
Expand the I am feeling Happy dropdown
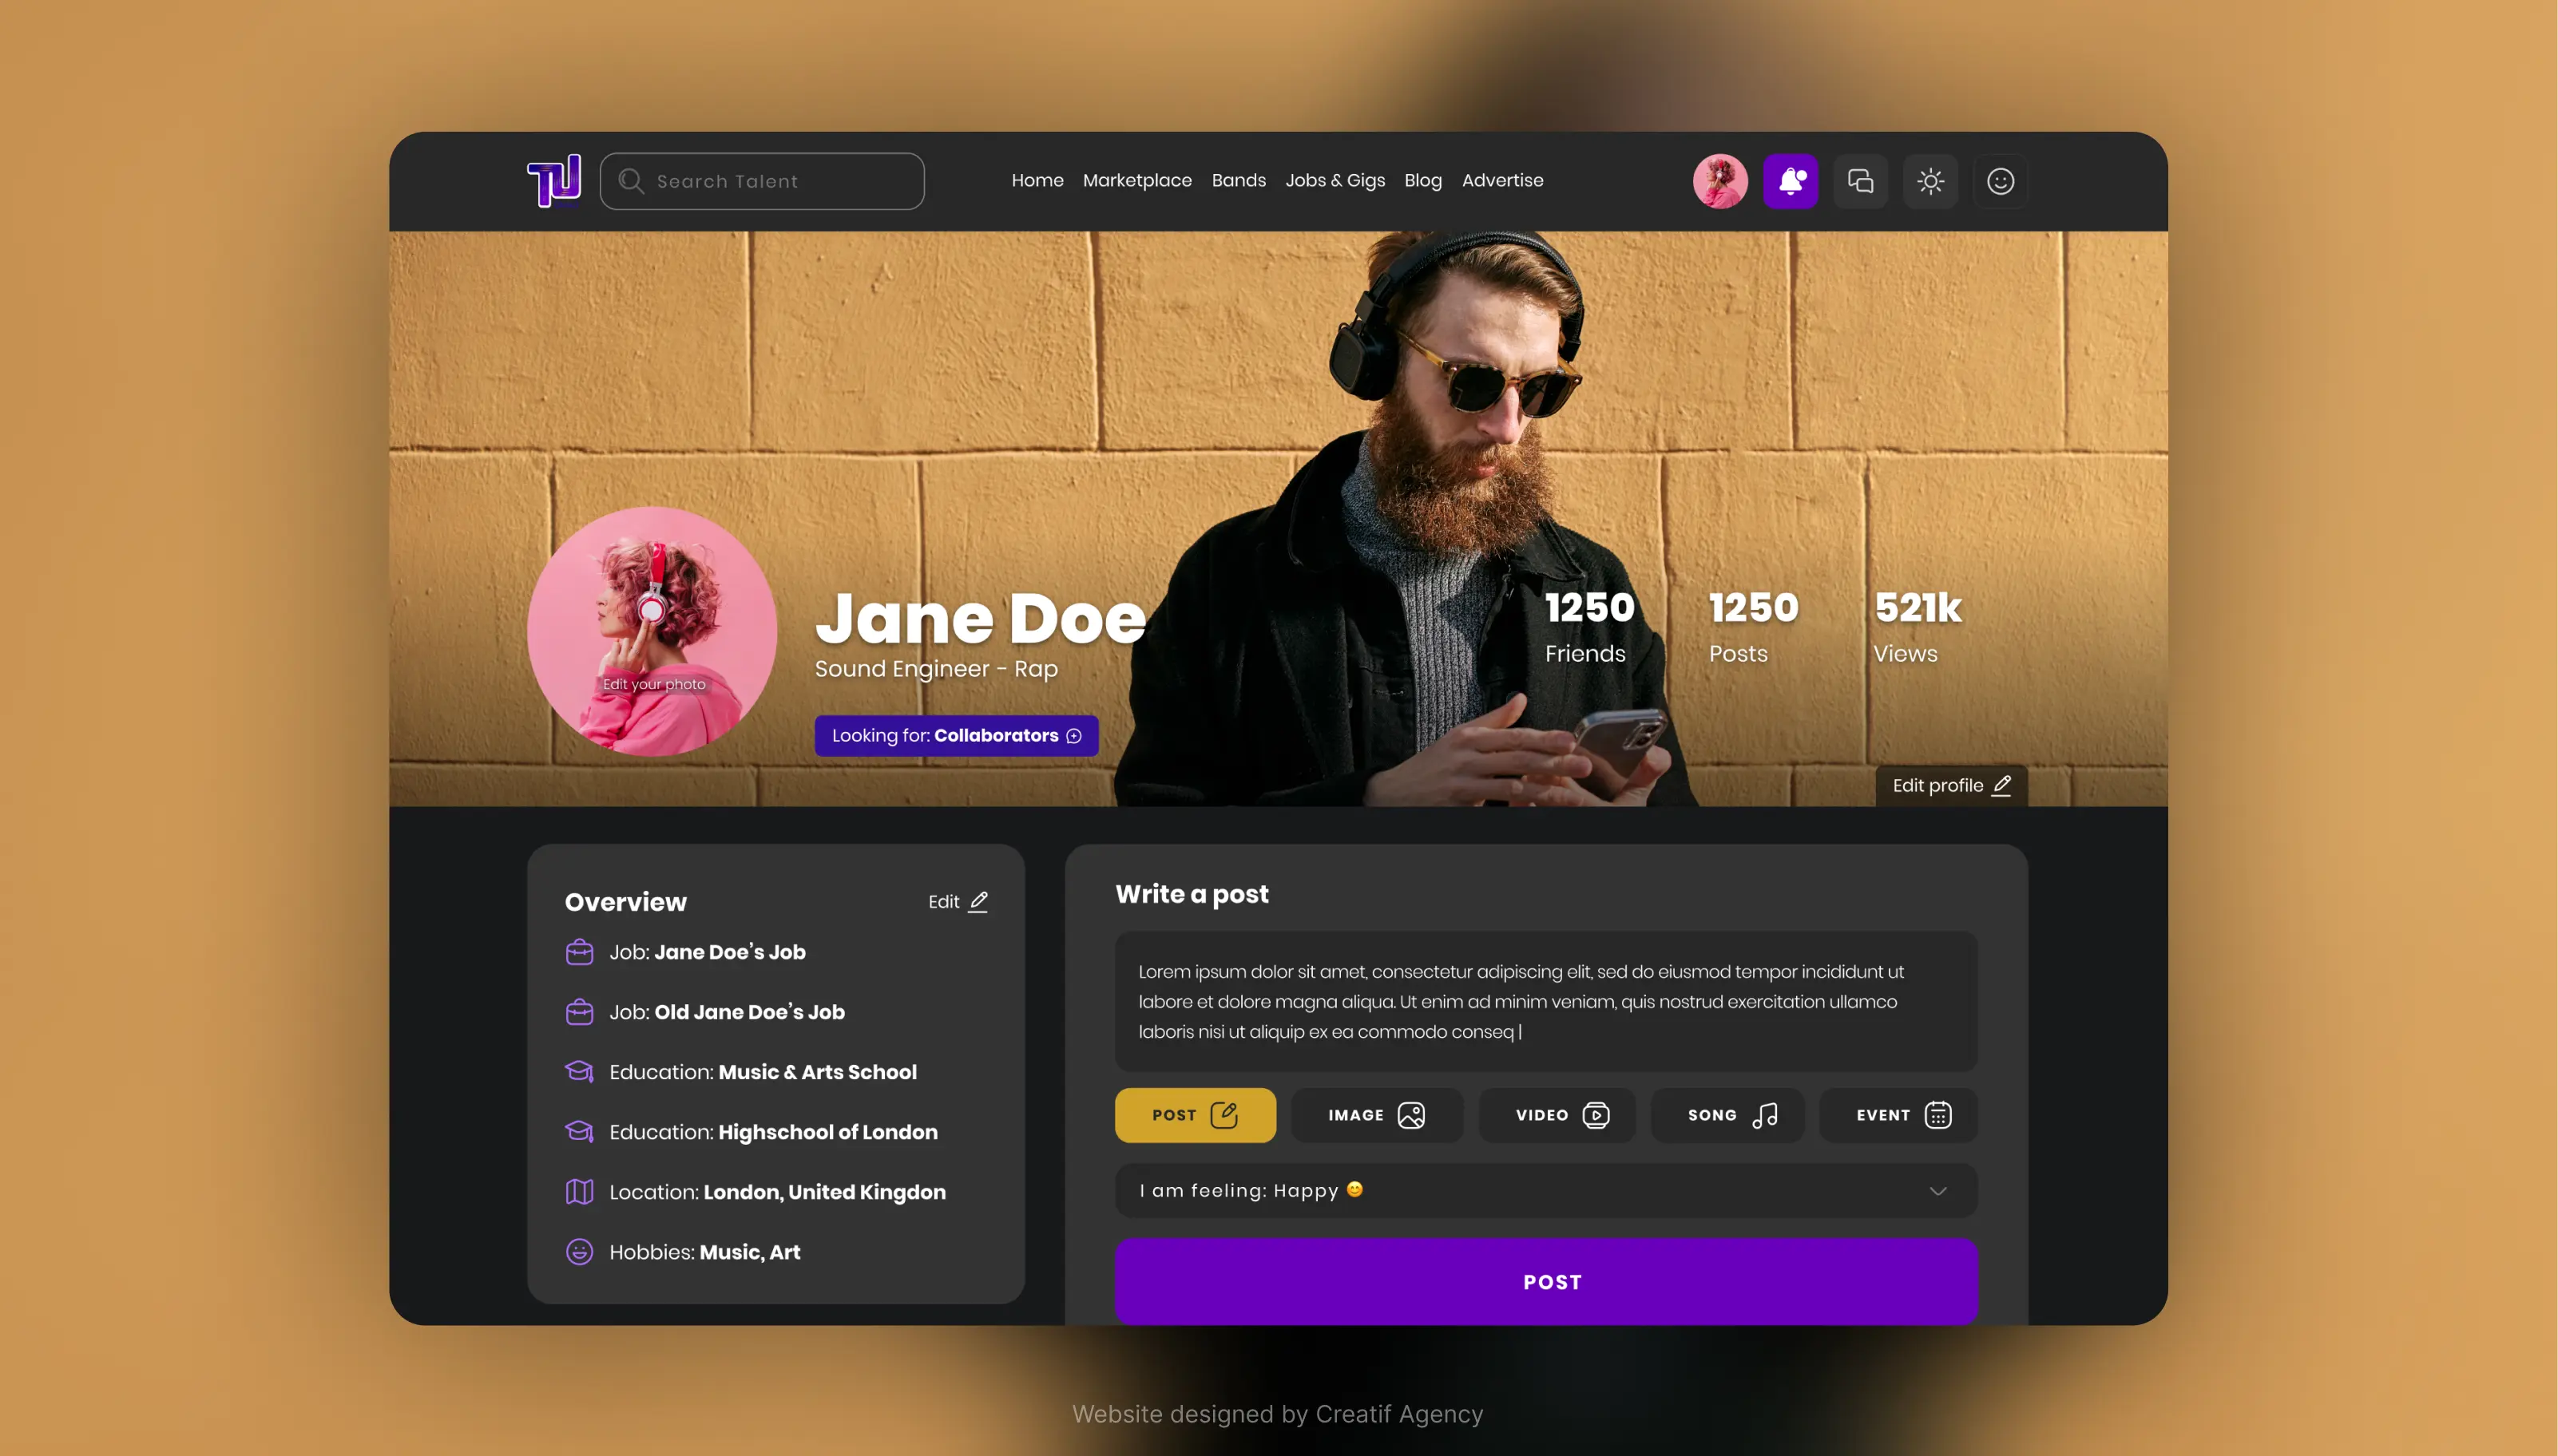(1937, 1191)
